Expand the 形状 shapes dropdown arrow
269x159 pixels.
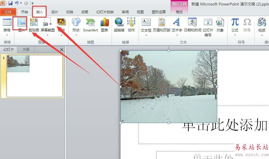(76, 35)
